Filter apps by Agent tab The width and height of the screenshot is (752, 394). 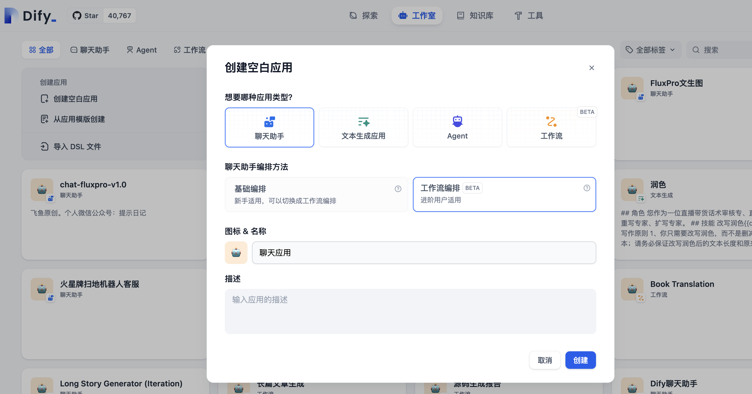click(x=142, y=50)
